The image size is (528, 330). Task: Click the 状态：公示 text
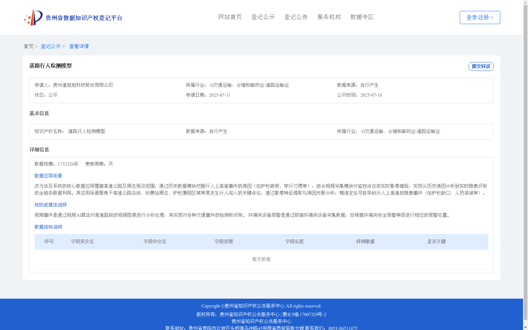[46, 95]
